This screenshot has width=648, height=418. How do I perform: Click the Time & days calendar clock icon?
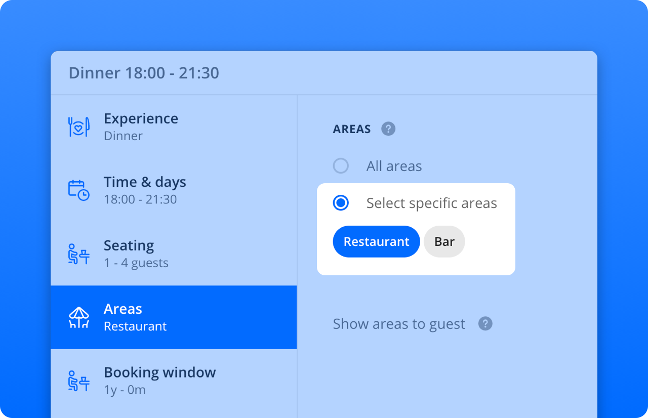click(x=79, y=190)
